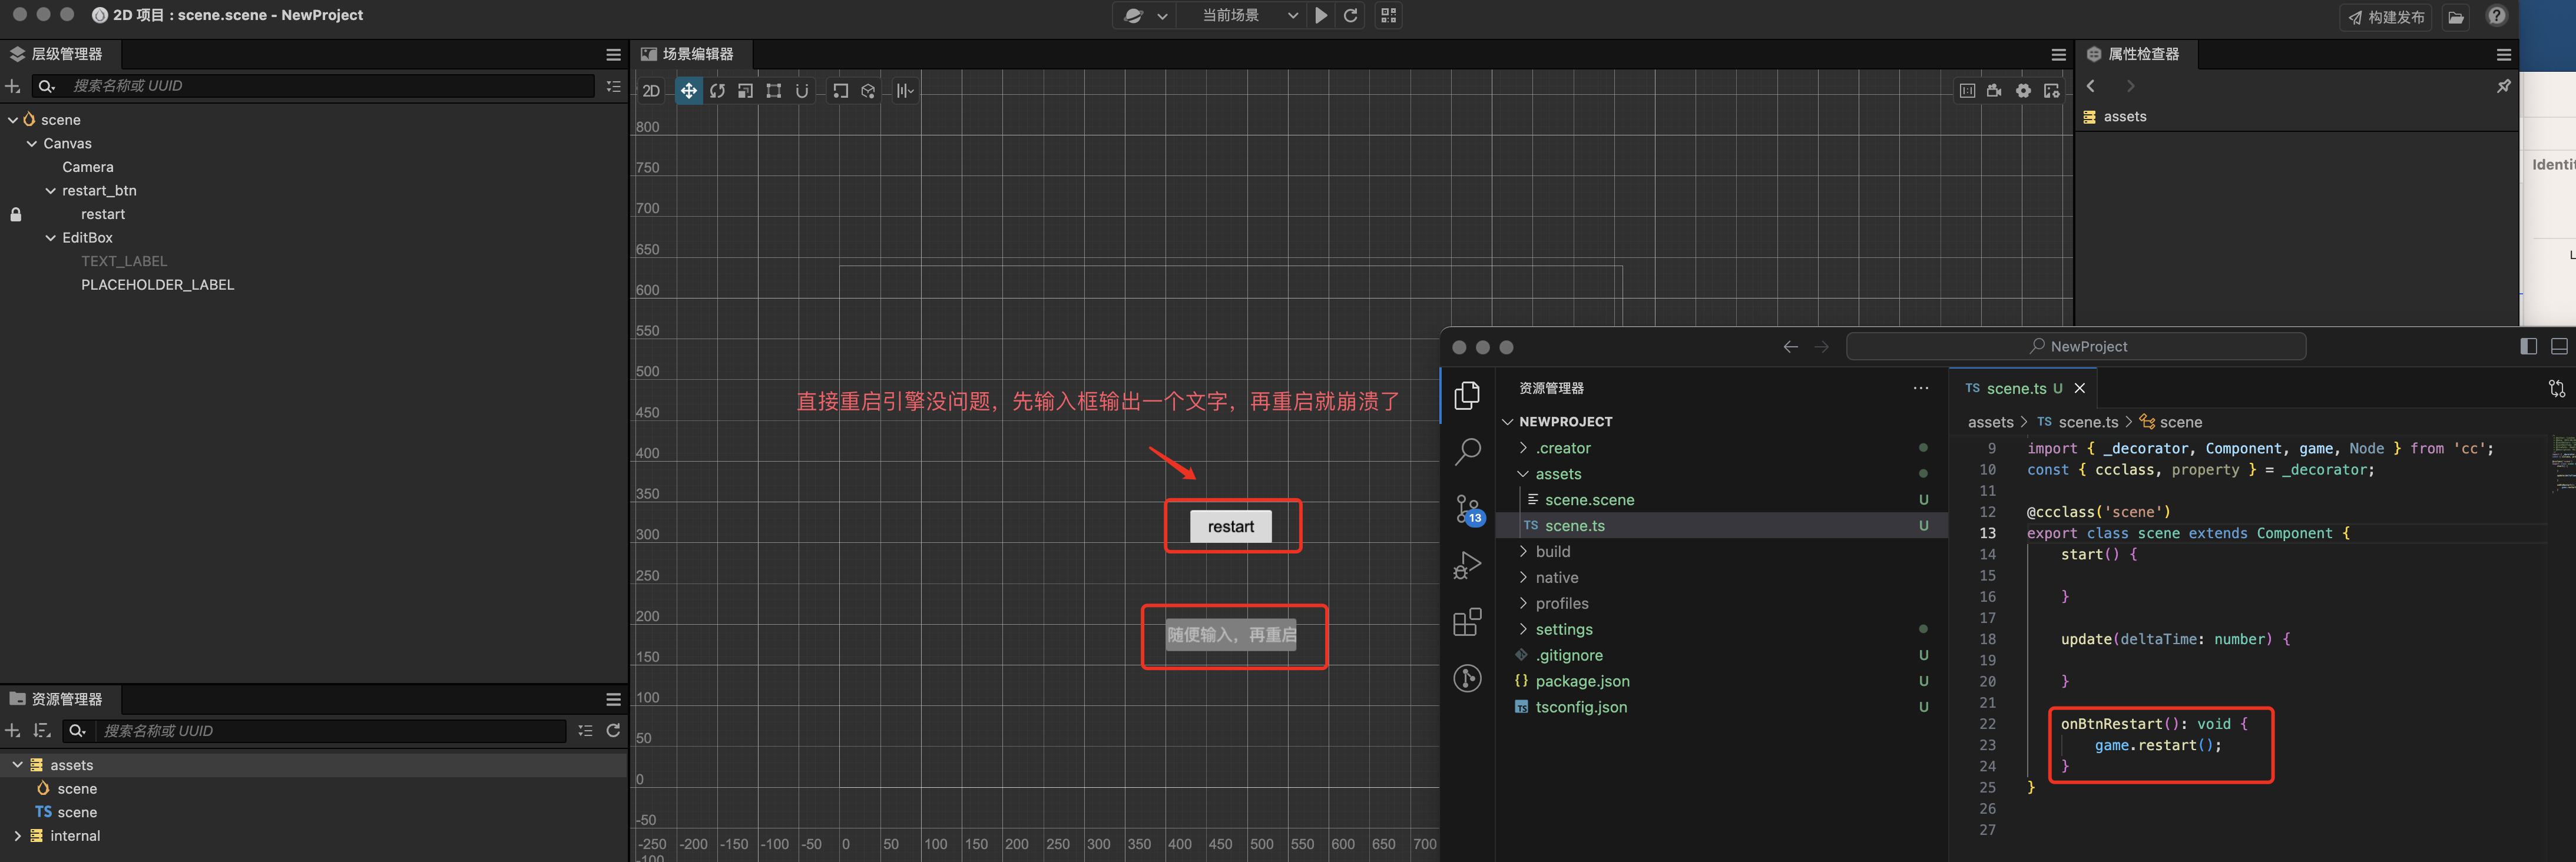Open VS Code Source Control view

[x=1467, y=509]
